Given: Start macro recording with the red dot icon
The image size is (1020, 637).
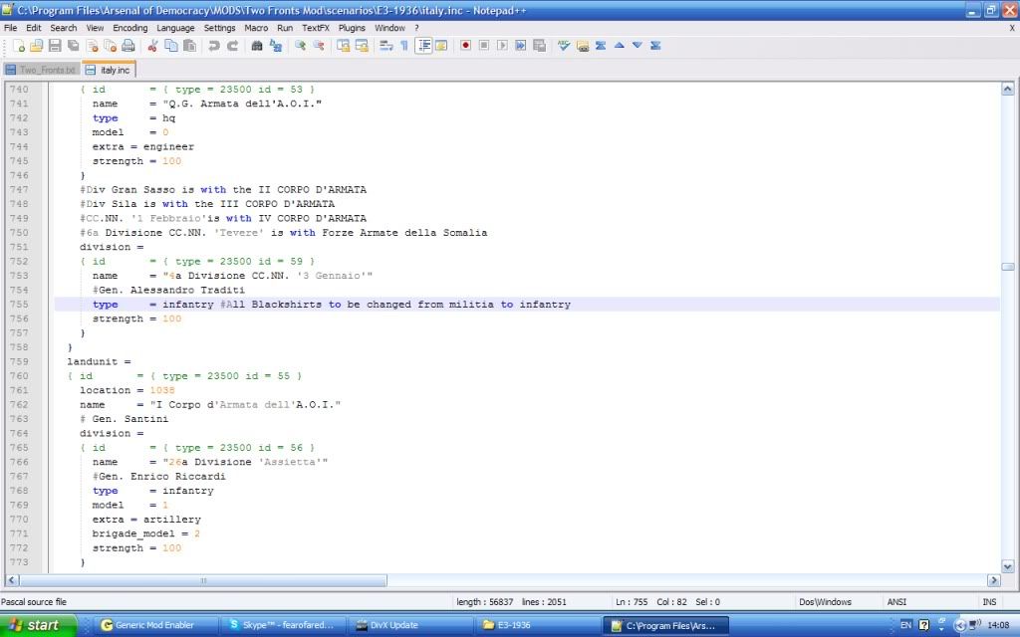Looking at the screenshot, I should pyautogui.click(x=466, y=46).
